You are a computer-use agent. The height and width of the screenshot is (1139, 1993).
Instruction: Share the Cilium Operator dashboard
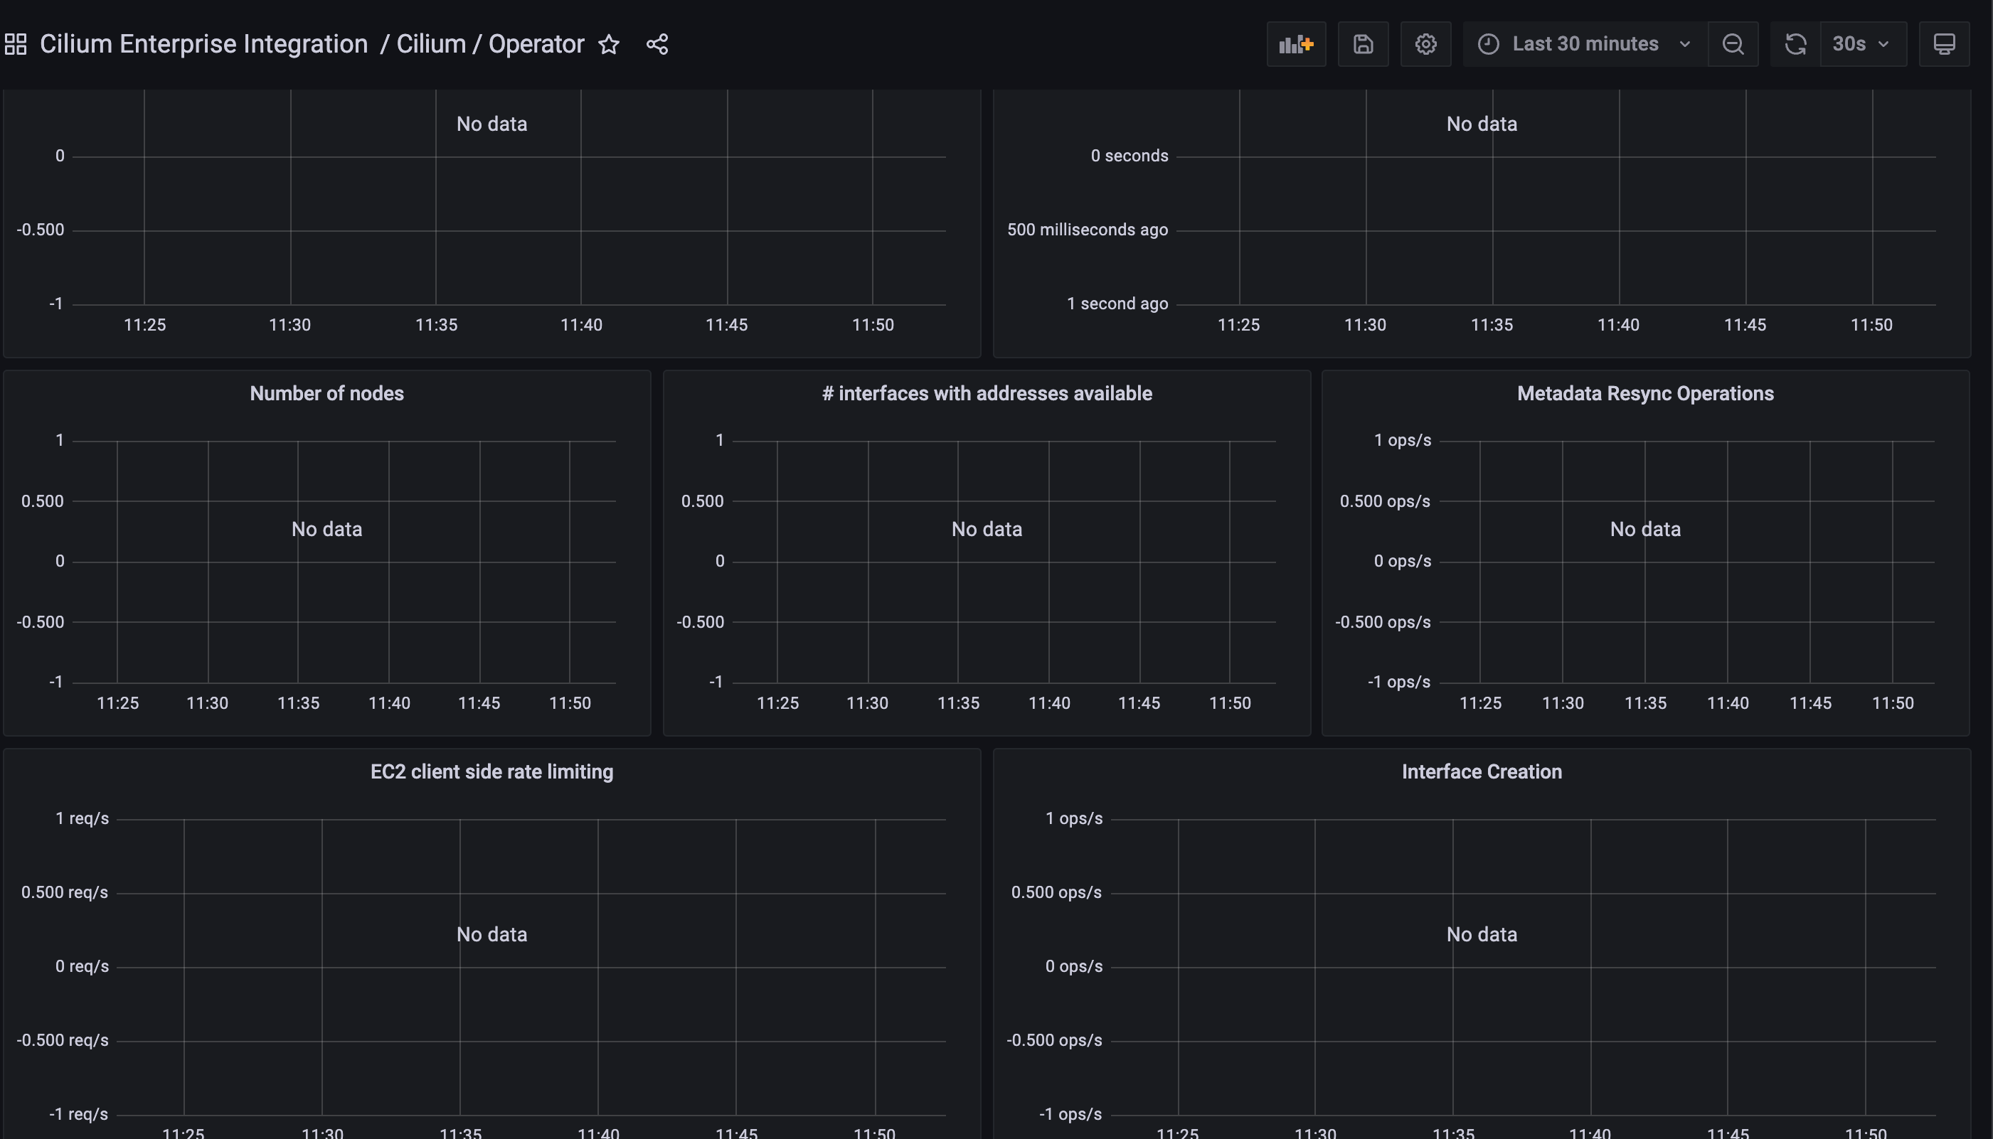click(657, 44)
